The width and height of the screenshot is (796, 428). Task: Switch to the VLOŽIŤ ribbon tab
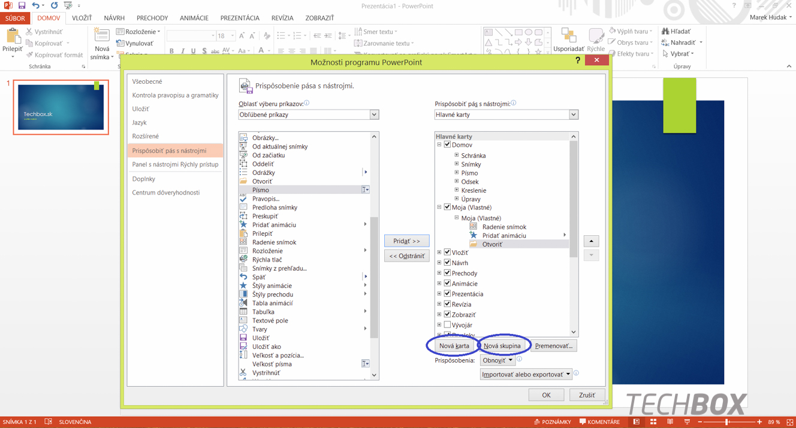(82, 18)
